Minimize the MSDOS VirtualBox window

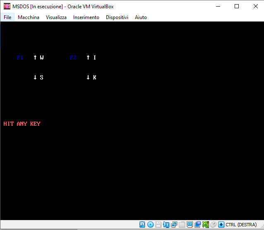coord(218,6)
